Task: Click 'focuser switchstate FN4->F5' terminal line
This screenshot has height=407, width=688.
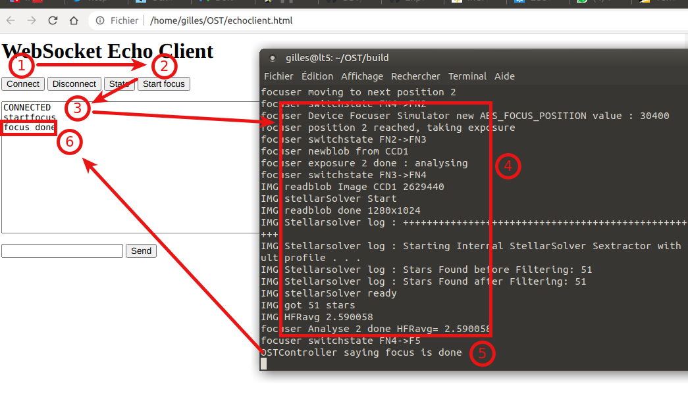Action: 340,341
